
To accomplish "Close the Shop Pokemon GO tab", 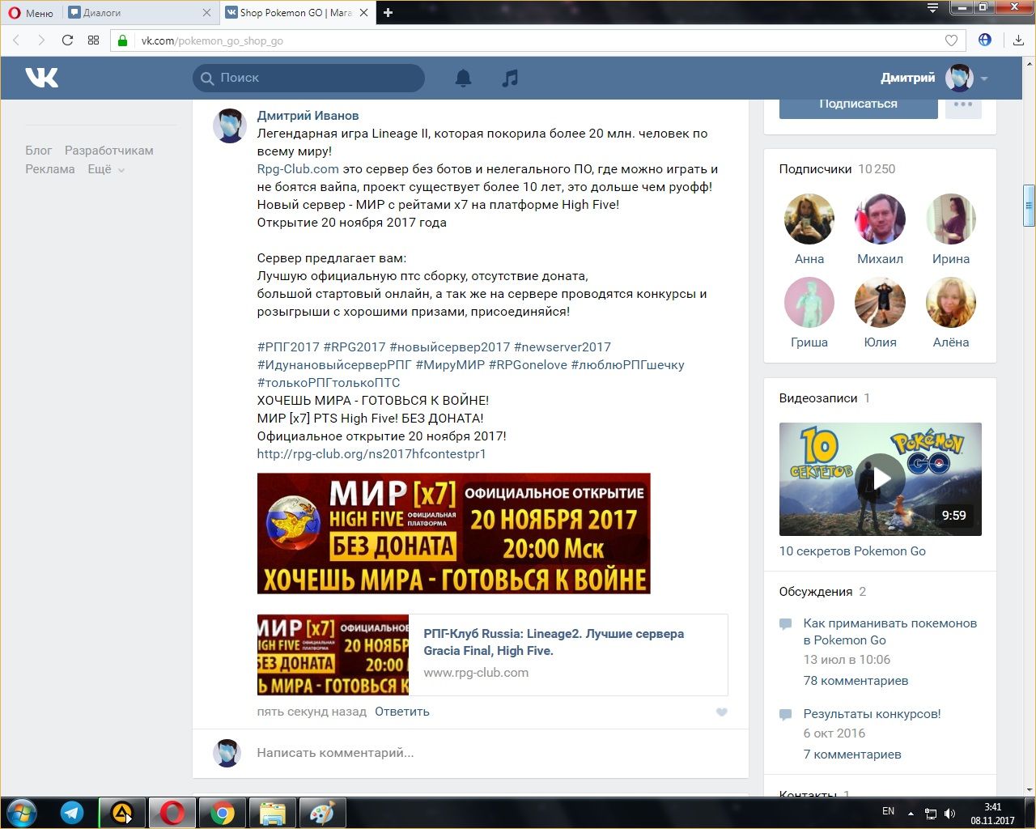I will click(x=363, y=12).
